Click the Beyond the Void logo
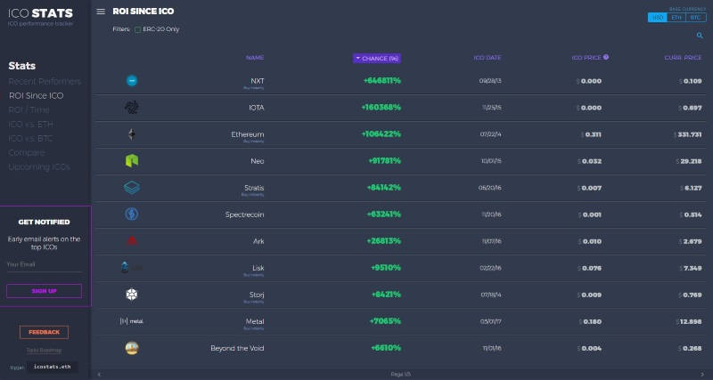The width and height of the screenshot is (713, 380). [x=132, y=348]
